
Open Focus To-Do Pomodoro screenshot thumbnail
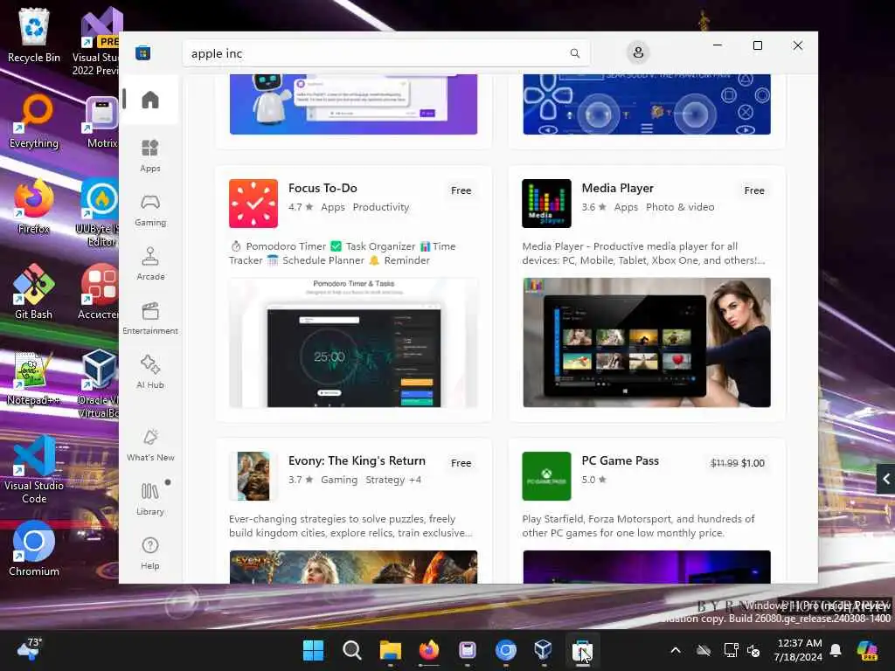coord(353,342)
